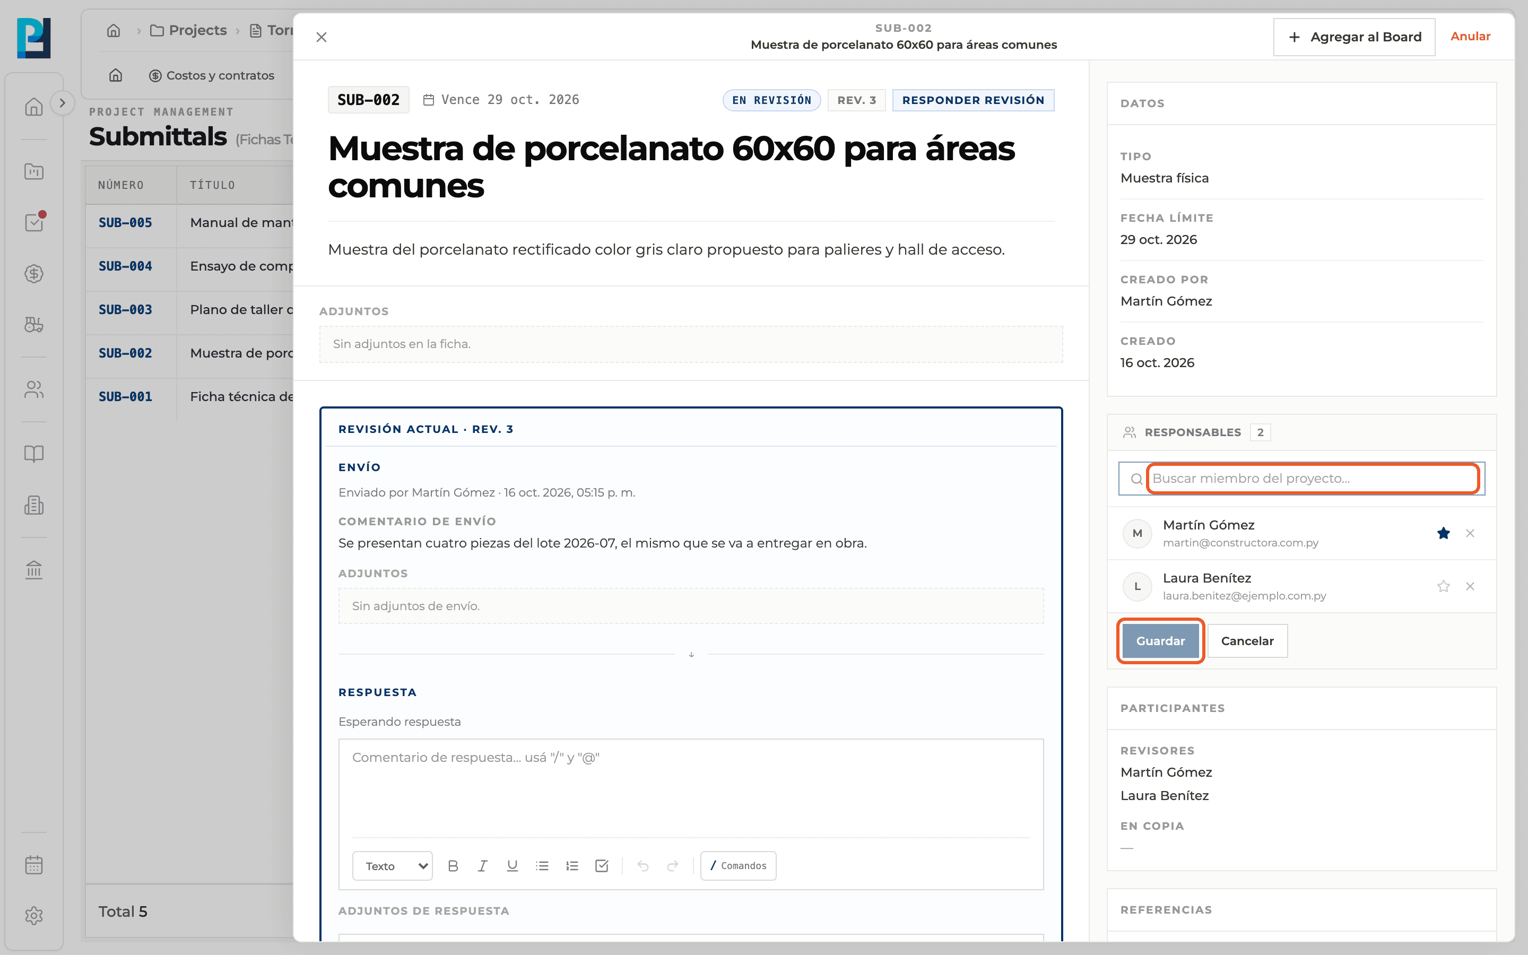Click the Anular link
This screenshot has height=955, width=1528.
point(1470,37)
